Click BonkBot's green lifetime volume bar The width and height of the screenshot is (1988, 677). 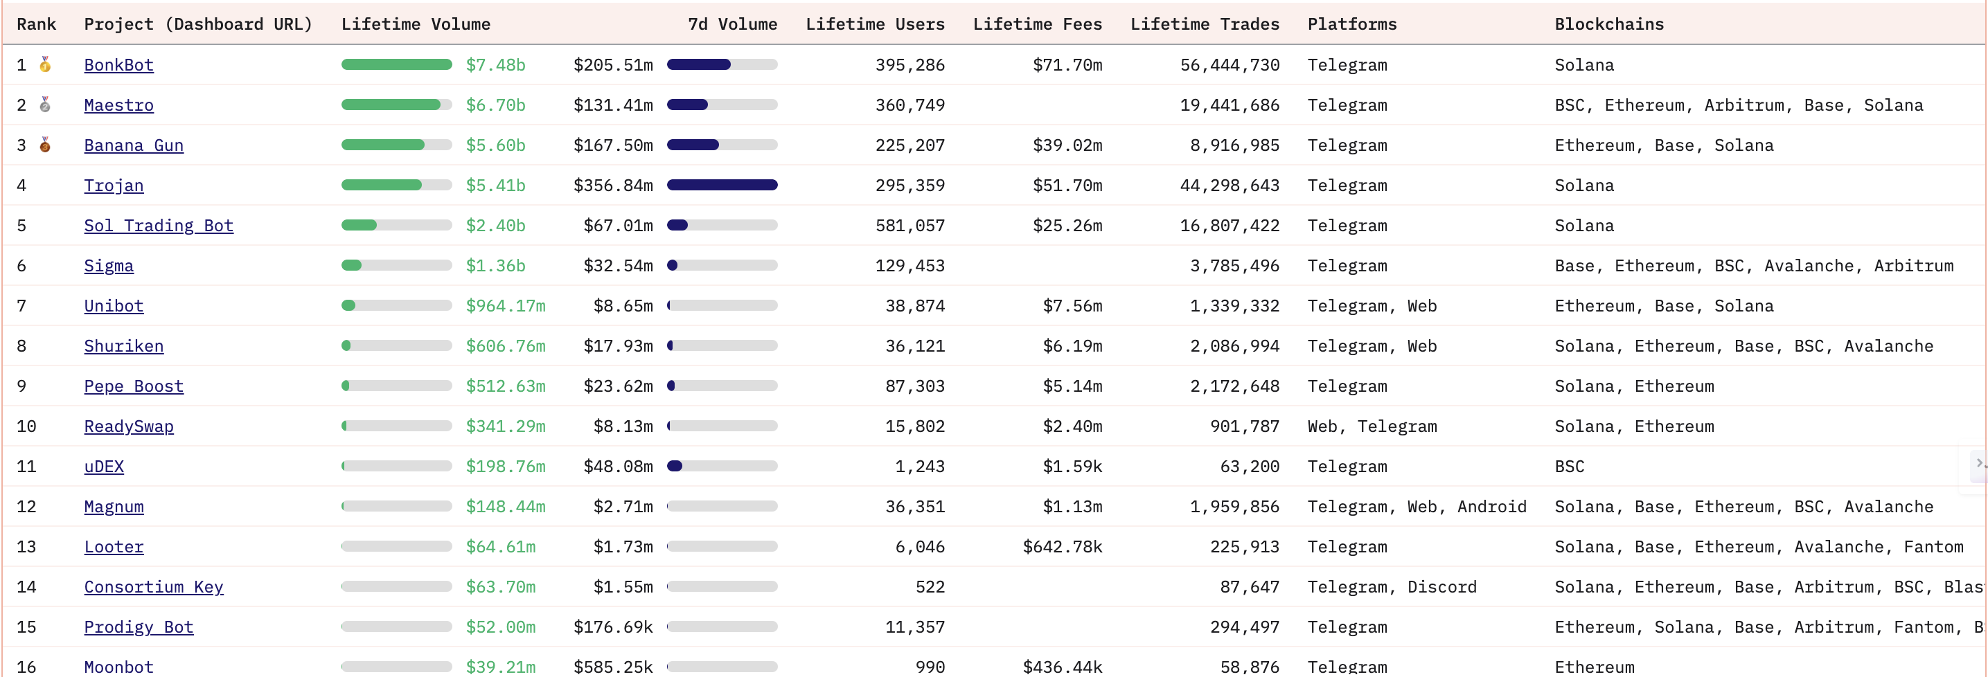396,65
